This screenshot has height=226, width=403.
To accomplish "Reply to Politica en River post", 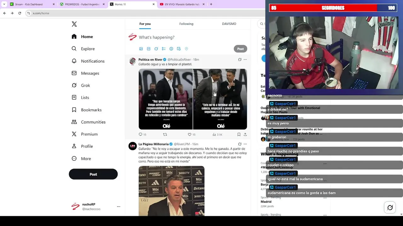I will 142,134.
